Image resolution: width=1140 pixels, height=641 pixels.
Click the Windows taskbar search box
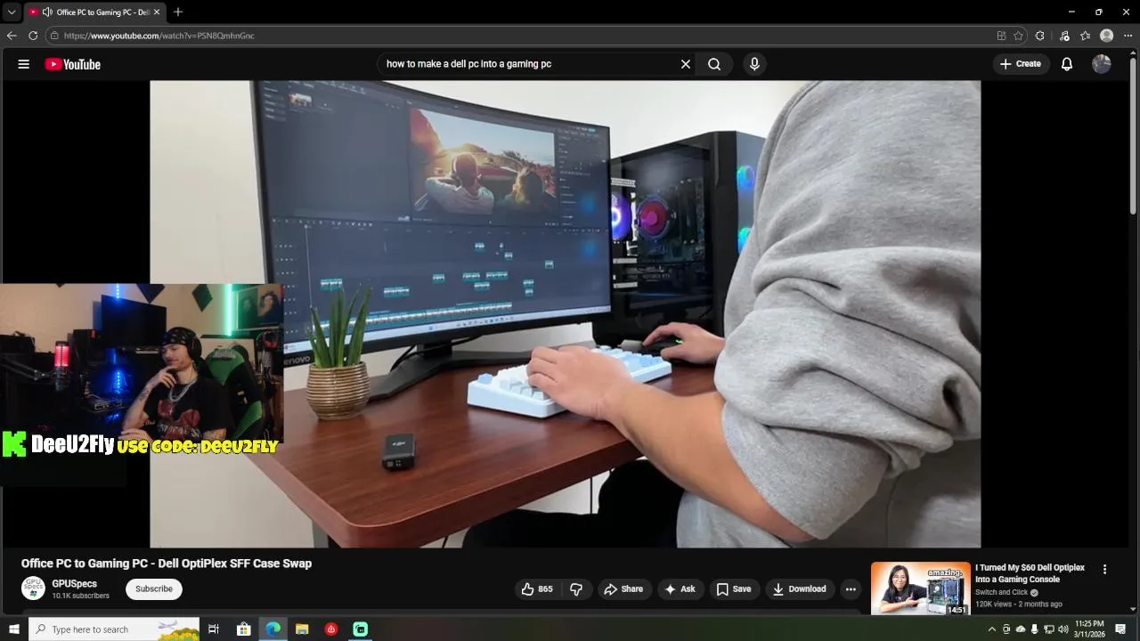coord(114,629)
